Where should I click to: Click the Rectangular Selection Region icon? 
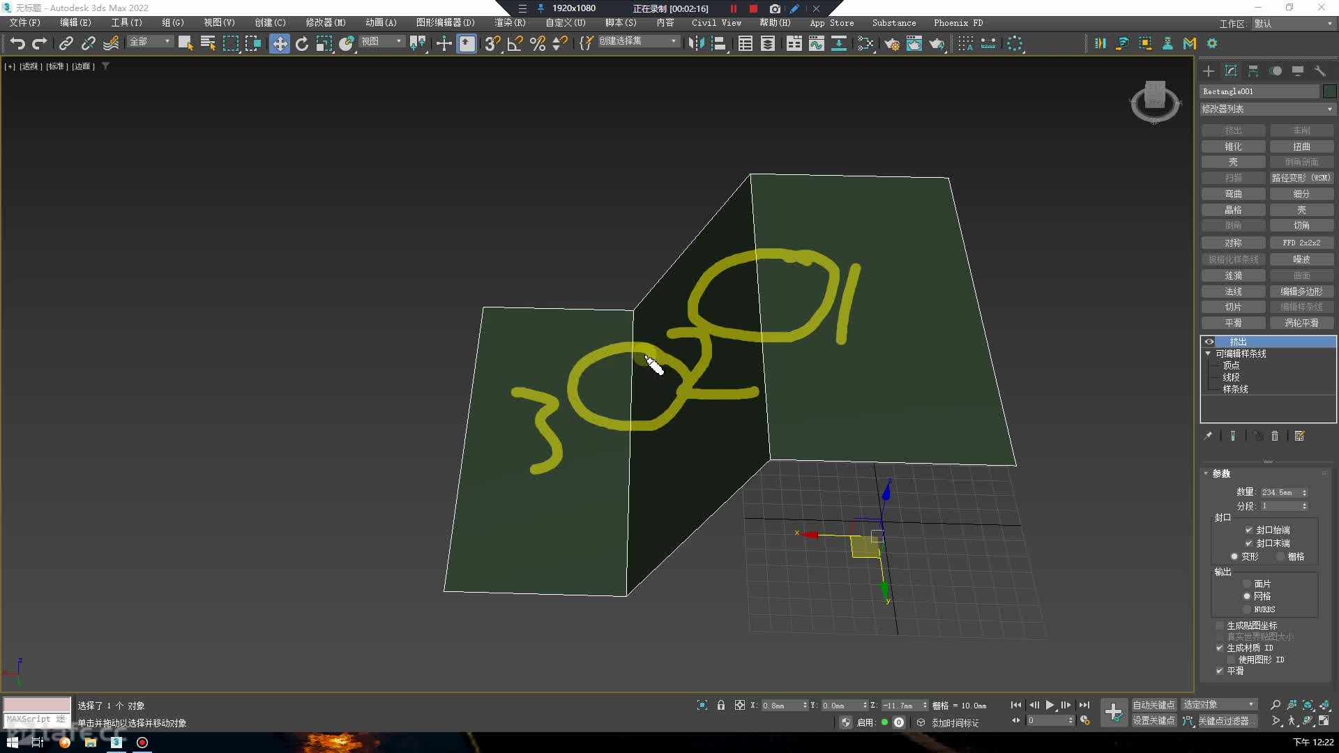(x=230, y=43)
